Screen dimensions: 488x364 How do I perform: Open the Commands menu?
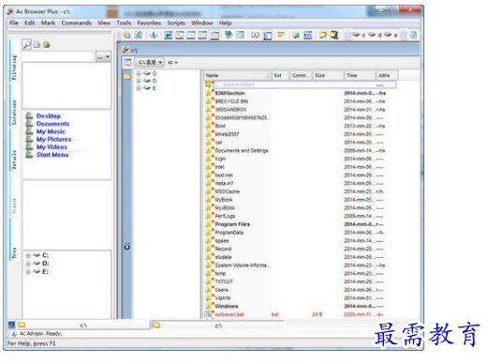coord(77,23)
